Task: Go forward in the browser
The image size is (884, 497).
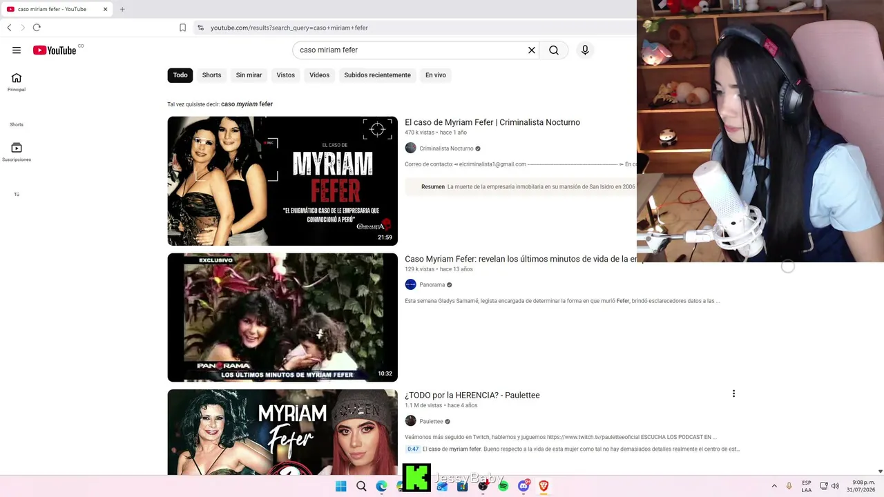Action: coord(23,28)
